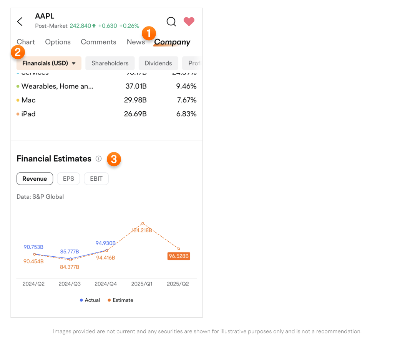The width and height of the screenshot is (415, 343).
Task: Switch estimates to EPS
Action: pos(68,179)
